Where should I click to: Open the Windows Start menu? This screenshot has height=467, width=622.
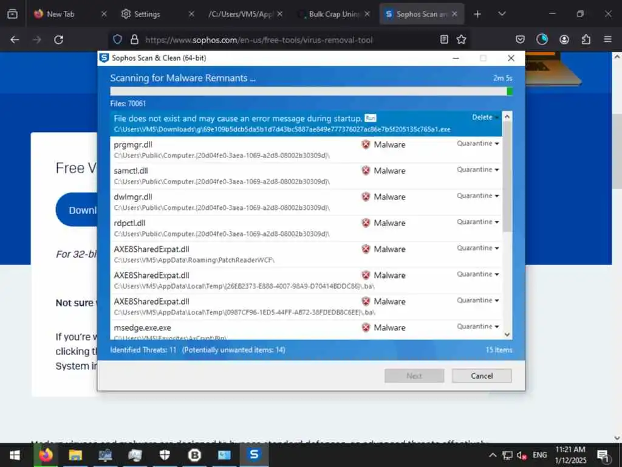15,455
